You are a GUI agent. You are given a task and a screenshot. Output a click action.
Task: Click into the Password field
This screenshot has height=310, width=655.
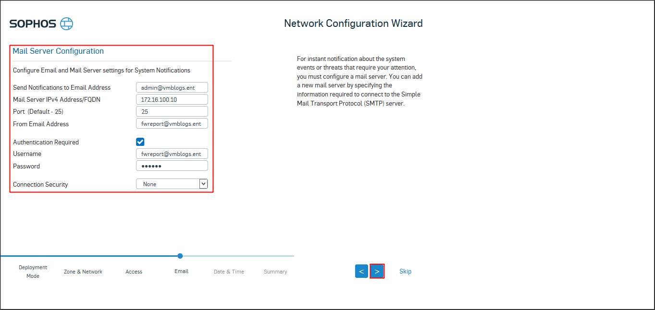point(172,166)
